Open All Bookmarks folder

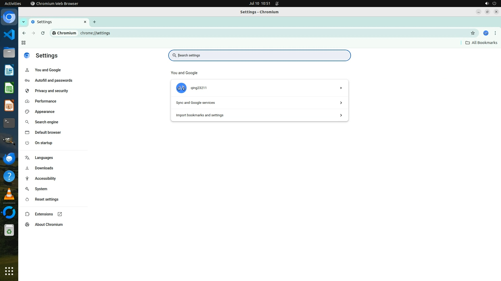point(481,43)
